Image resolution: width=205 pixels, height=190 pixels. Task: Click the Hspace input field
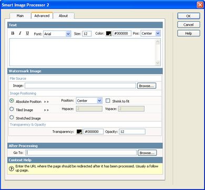(89, 109)
